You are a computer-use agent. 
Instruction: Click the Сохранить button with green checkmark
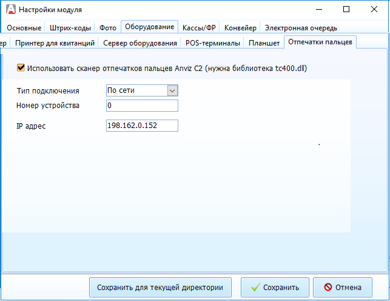click(275, 287)
